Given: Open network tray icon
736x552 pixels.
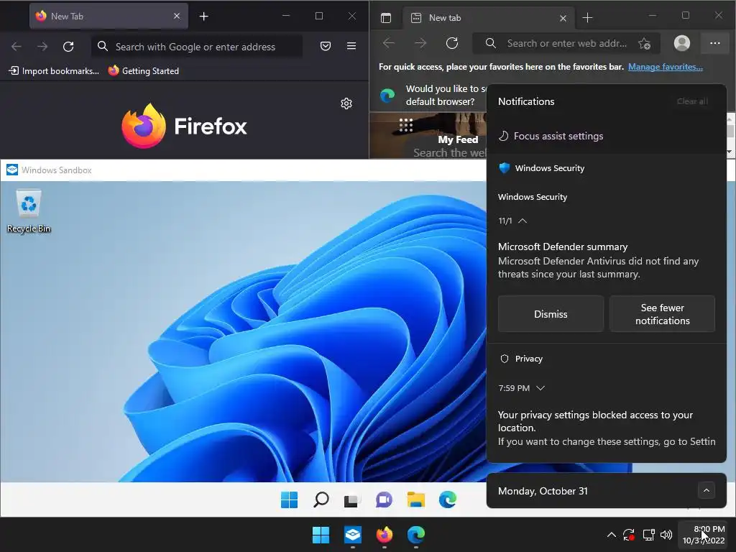Looking at the screenshot, I should (649, 535).
